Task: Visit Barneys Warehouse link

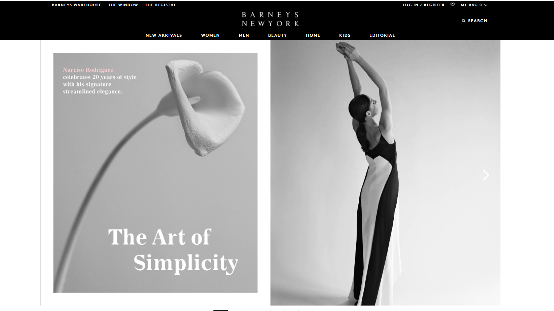Action: 76,5
